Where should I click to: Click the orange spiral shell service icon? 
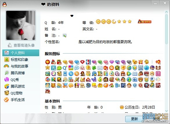coord(71,86)
